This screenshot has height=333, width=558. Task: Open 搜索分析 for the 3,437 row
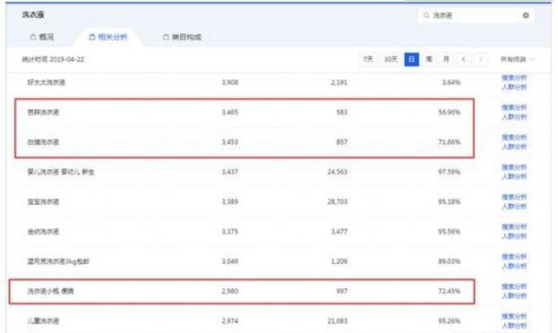point(514,167)
